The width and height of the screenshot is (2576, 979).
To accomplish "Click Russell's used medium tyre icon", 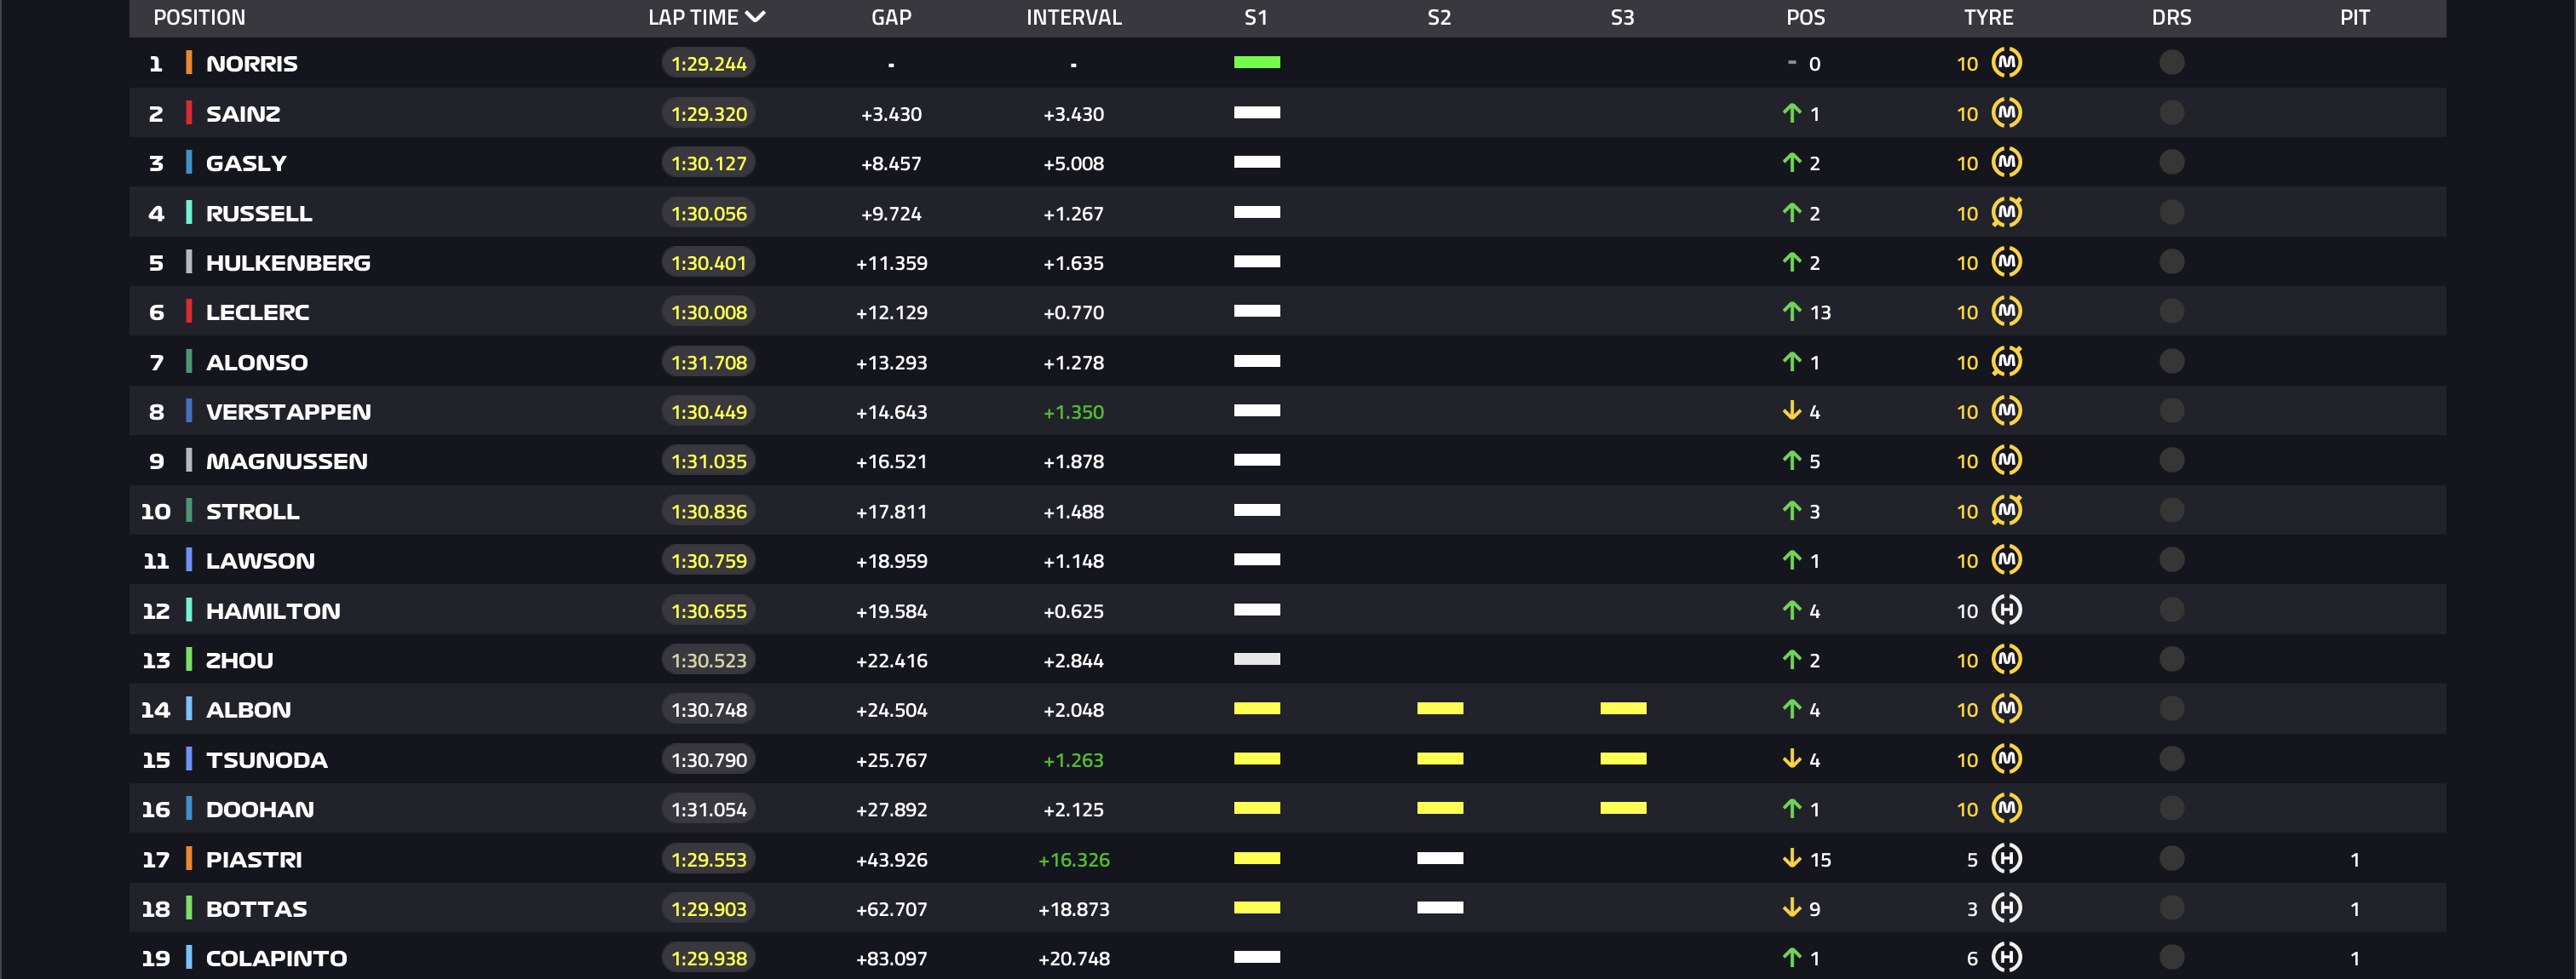I will tap(2006, 213).
